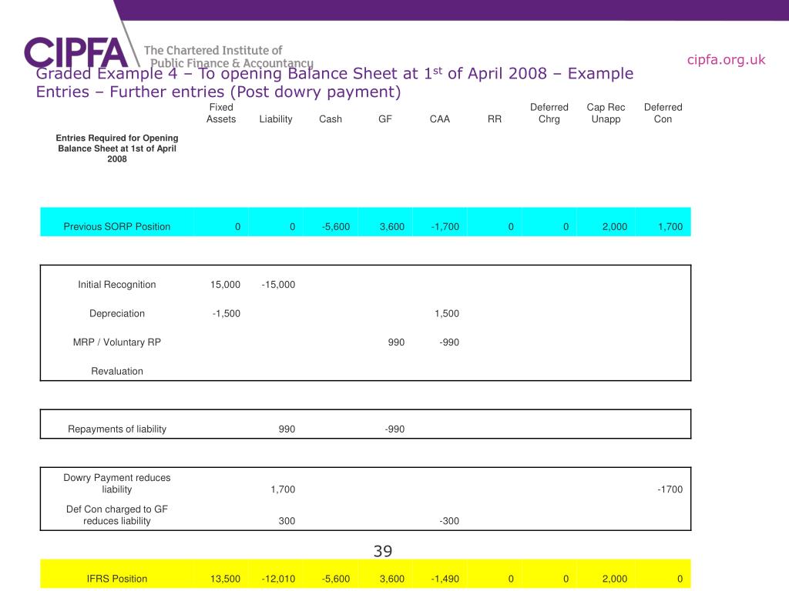The width and height of the screenshot is (789, 591).
Task: Click Cap Rec Unapp 2,000 in IFRS Position row
Action: (615, 579)
